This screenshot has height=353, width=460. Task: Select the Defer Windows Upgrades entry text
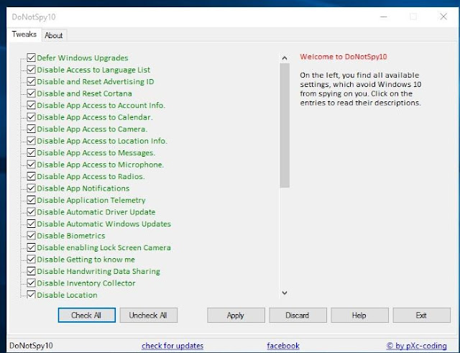coord(83,58)
